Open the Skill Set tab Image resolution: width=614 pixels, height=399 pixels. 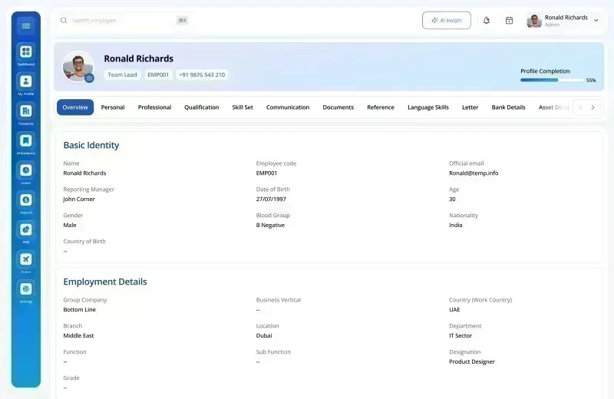click(243, 107)
